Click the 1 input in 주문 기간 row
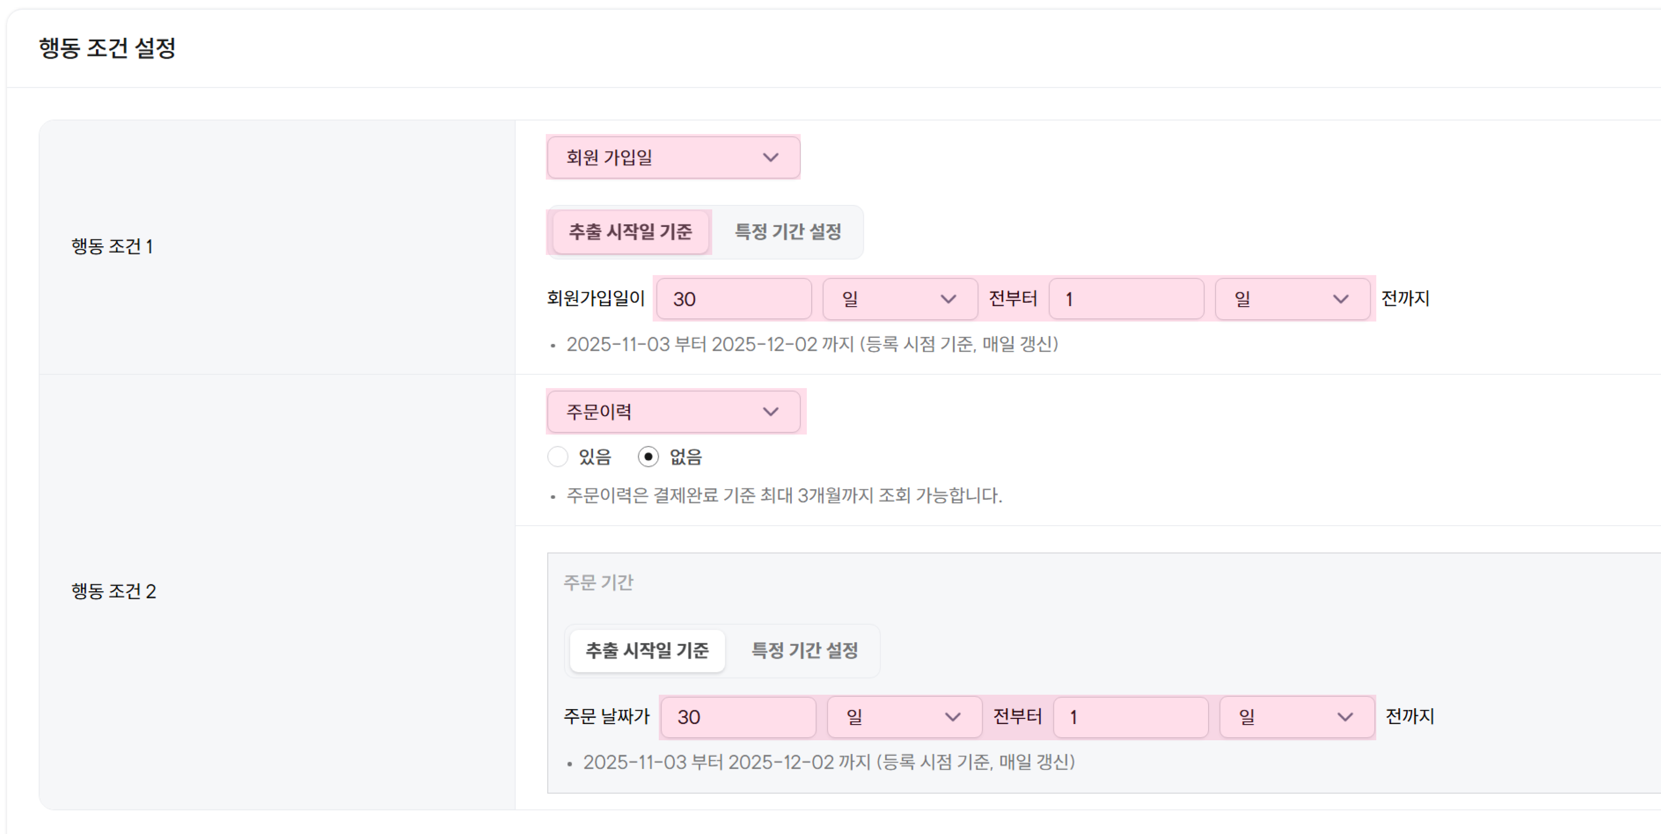Screen dimensions: 1661x834 (x=1131, y=717)
